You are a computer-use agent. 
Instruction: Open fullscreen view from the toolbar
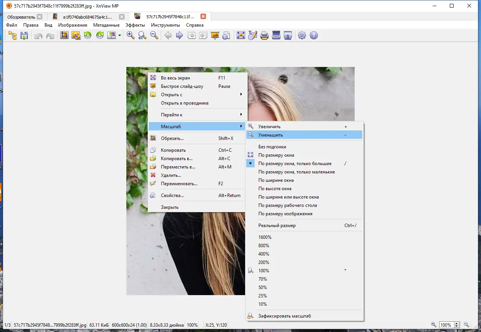[241, 35]
